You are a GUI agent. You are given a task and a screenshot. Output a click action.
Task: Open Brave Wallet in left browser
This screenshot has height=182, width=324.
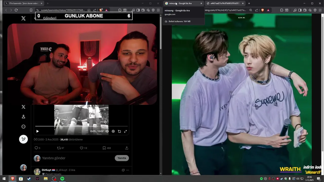(x=143, y=10)
